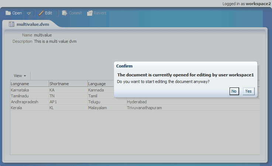
Task: Click the bold workspace1 editing warning message
Action: (185, 75)
